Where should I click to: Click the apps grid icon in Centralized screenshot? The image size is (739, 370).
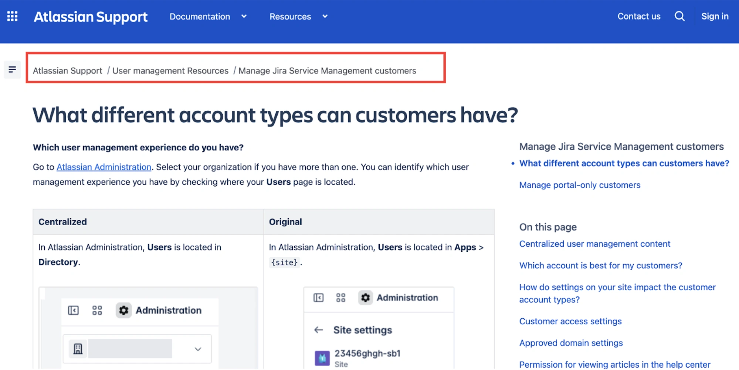click(98, 310)
